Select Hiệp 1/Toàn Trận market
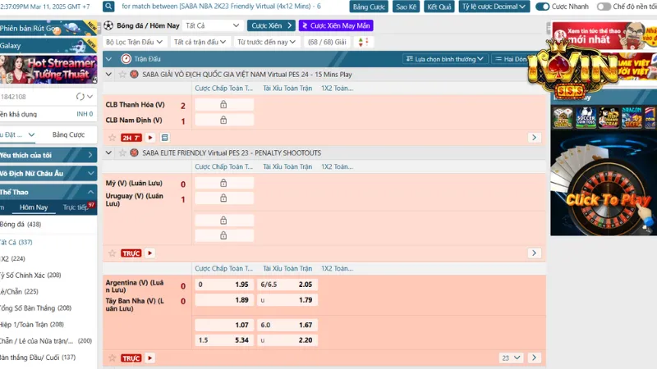Screen dimensions: 657x369 32,324
